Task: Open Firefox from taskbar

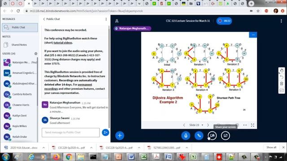Action: click(x=57, y=157)
